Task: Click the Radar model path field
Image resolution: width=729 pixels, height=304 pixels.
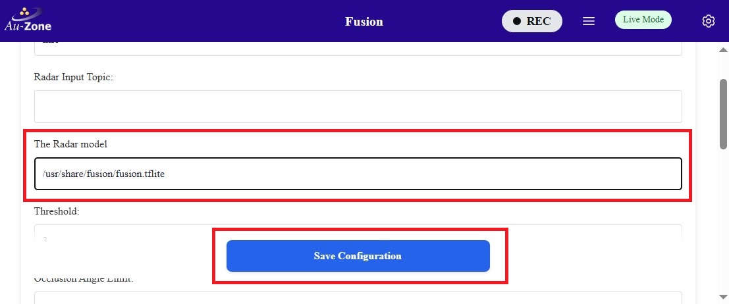Action: (358, 174)
